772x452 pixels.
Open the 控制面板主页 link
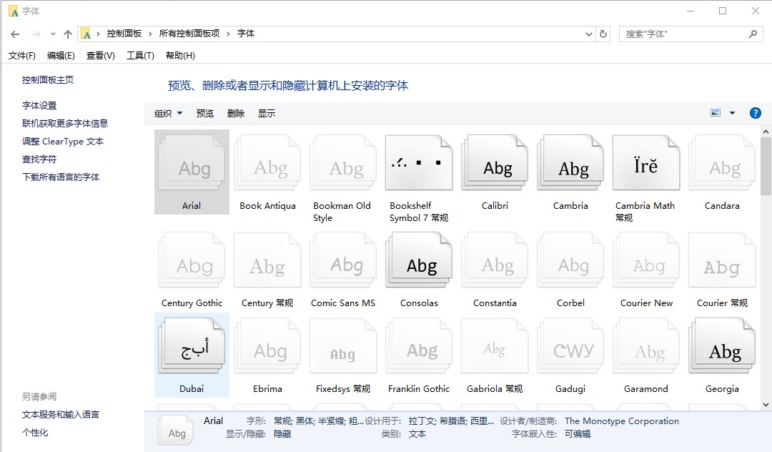coord(48,80)
